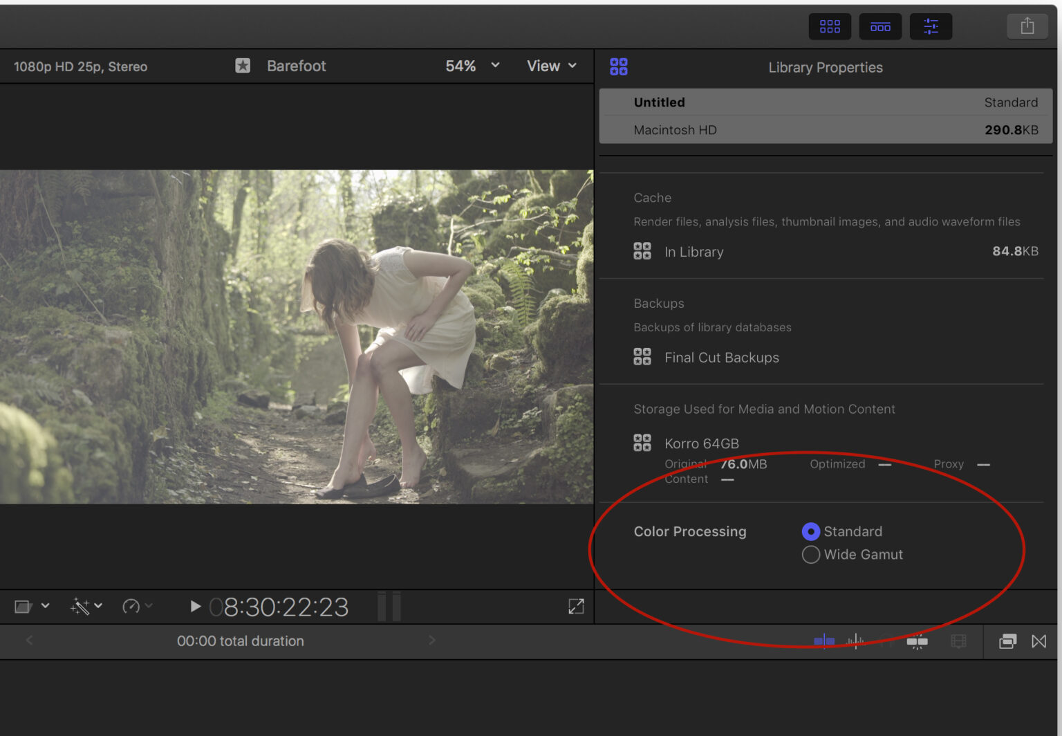
Task: Click the timecode display 08:30:22:23
Action: (279, 607)
